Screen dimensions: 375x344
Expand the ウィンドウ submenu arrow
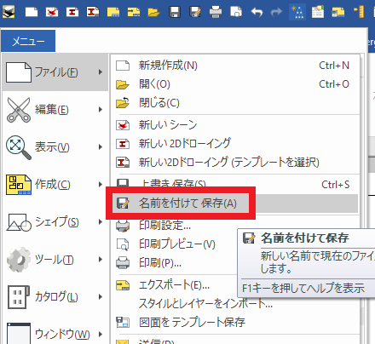(101, 334)
